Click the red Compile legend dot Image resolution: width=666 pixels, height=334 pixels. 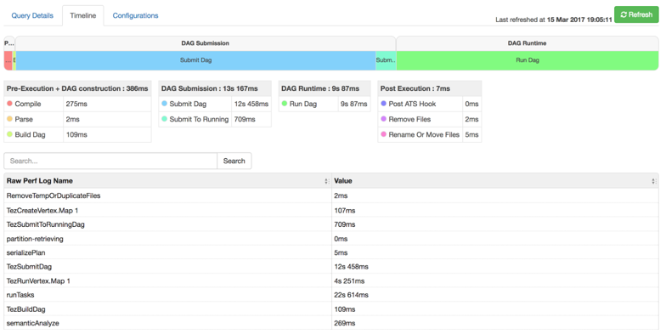(10, 104)
